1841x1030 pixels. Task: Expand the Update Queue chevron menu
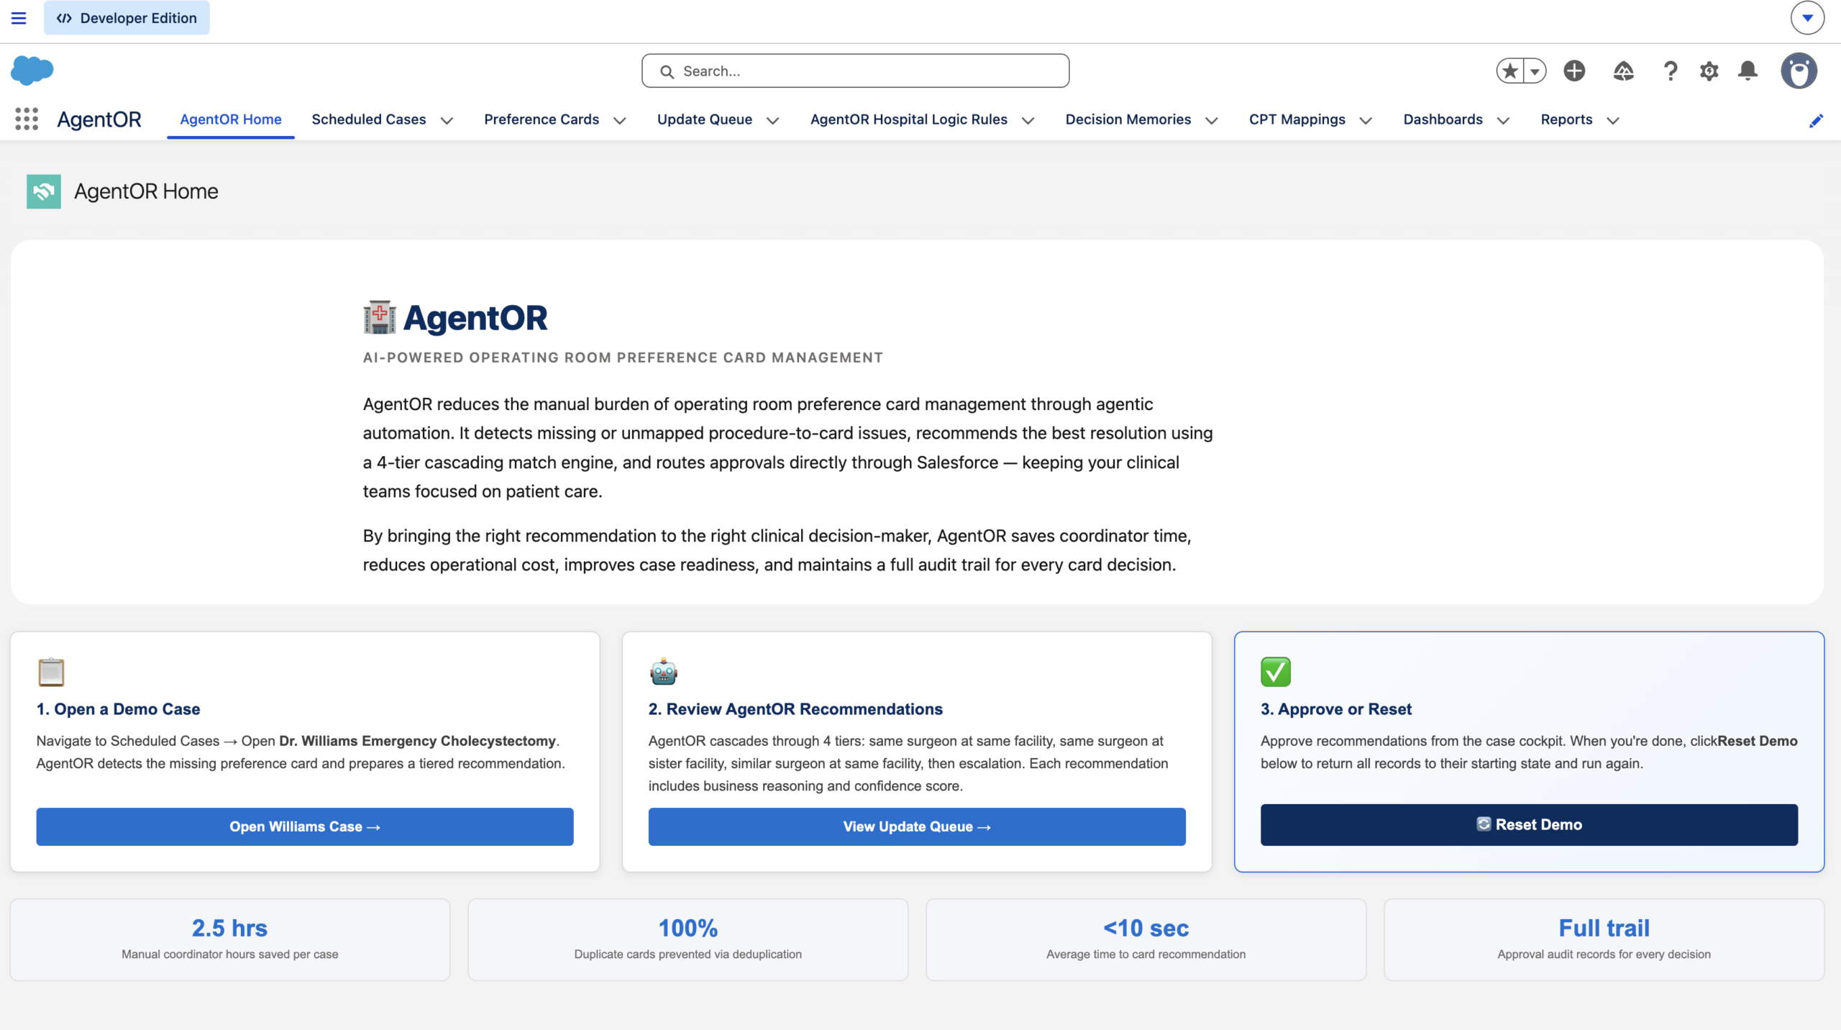[x=772, y=120]
